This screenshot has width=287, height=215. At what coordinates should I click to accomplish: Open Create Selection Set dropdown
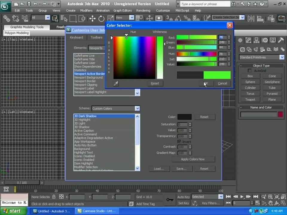click(242, 17)
